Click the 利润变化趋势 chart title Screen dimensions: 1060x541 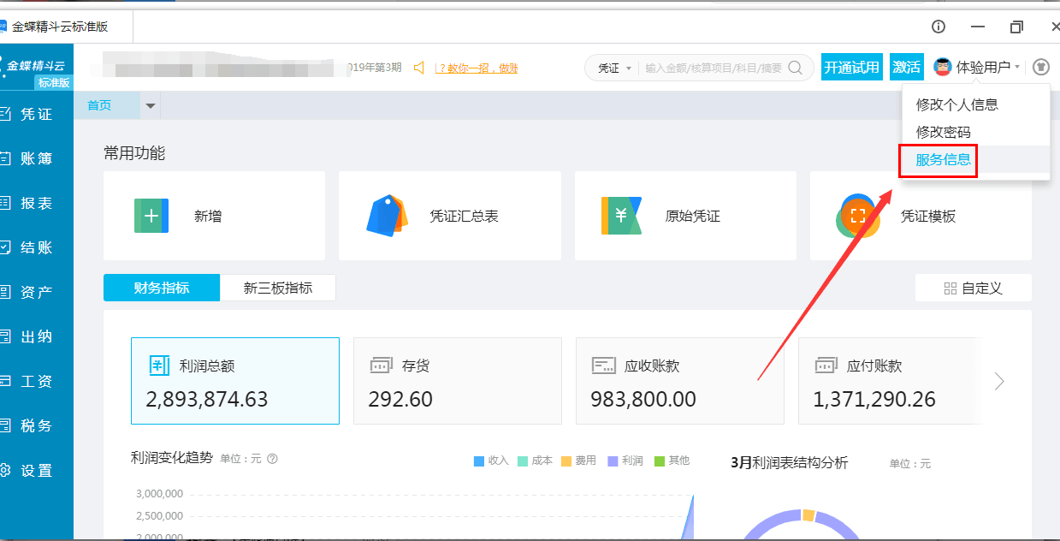[x=172, y=459]
